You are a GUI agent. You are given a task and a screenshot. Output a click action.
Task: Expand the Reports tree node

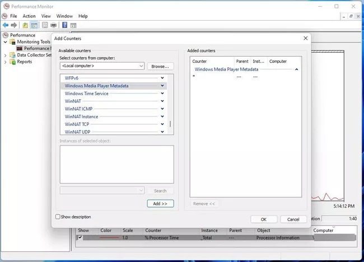(5, 62)
